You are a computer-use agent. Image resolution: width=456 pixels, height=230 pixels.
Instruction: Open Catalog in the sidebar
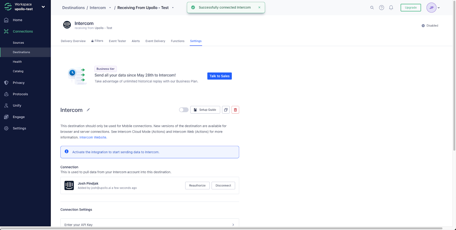click(18, 71)
